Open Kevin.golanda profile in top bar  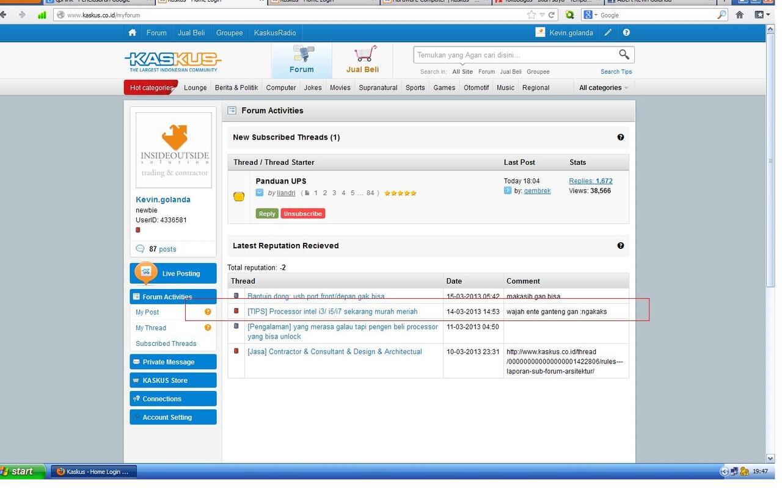pos(571,33)
